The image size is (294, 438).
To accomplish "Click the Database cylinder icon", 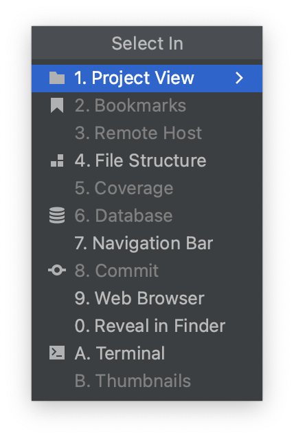I will tap(57, 216).
